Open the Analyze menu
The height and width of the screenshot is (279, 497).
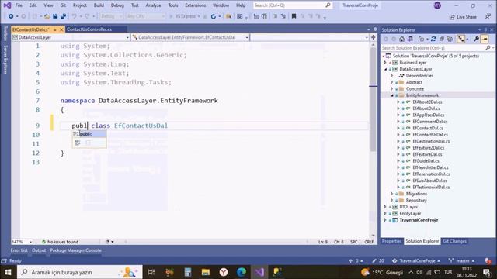[153, 5]
